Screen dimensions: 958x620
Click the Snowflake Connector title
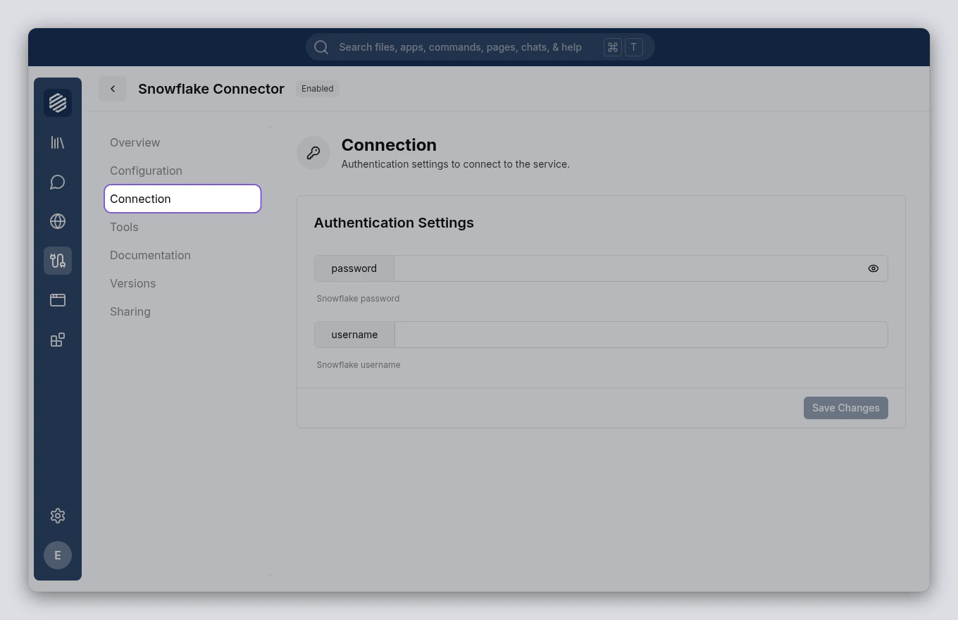pos(211,89)
